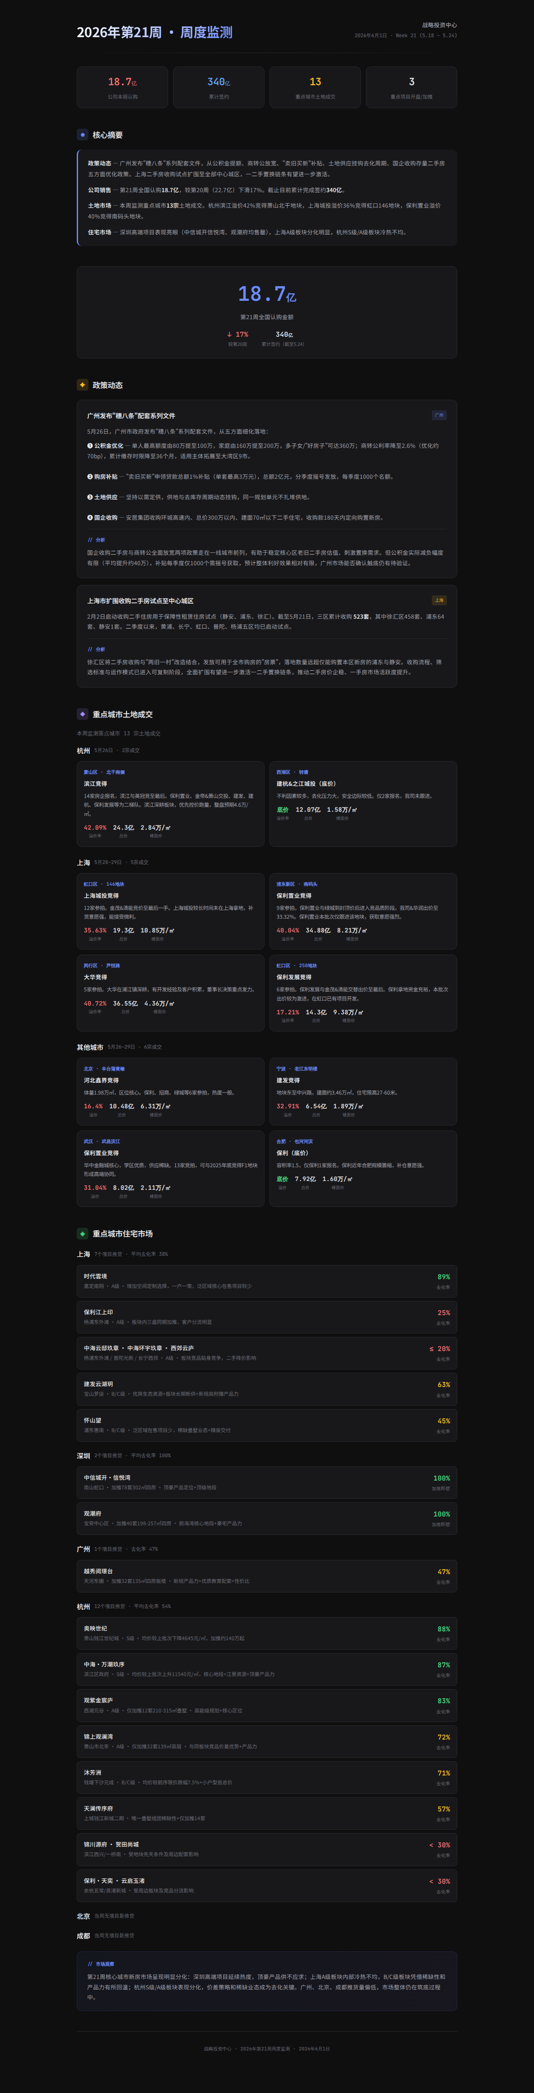The image size is (534, 2093).
Task: Click 89% 去化率 for 时代雲境
Action: 443,1281
